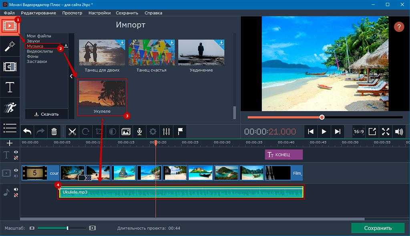This screenshot has height=236, width=410.
Task: Open the Сохранить menu in menu bar
Action: pos(127,13)
